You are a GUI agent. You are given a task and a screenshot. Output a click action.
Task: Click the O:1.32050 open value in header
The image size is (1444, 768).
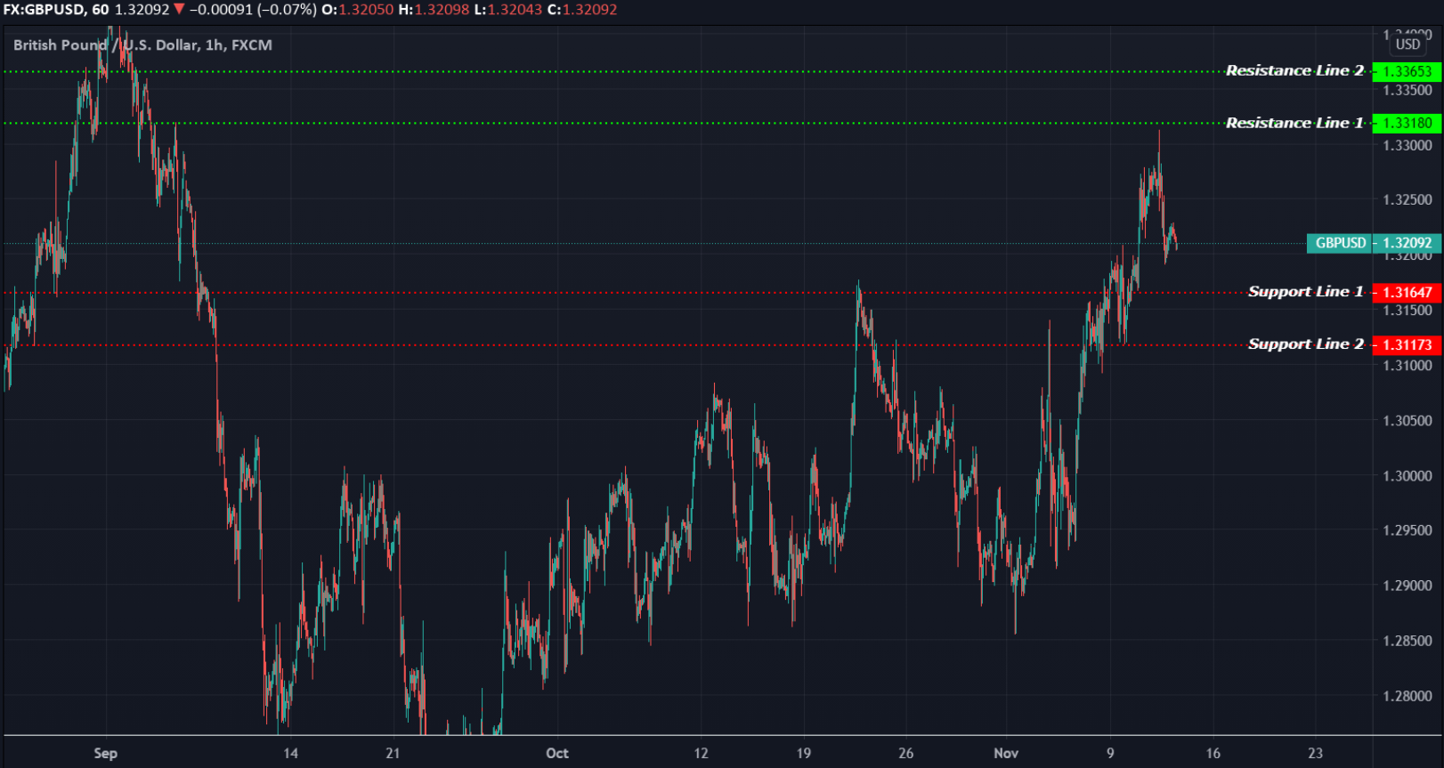click(x=357, y=10)
